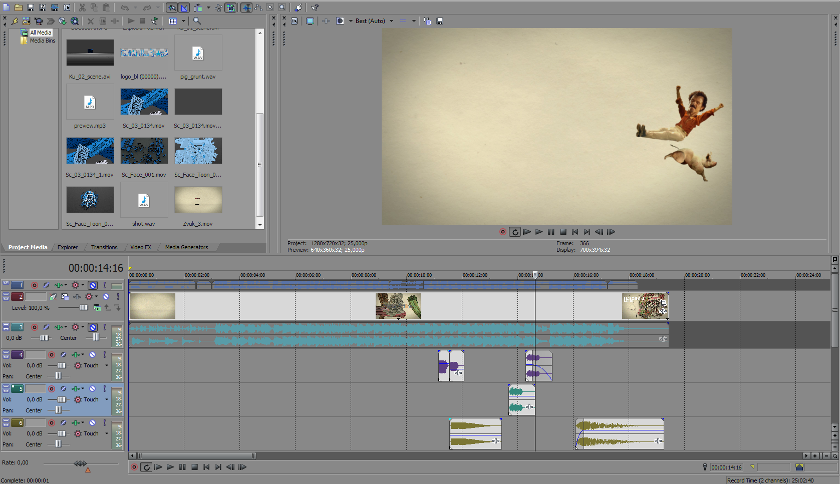The width and height of the screenshot is (840, 484).
Task: Expand the media Views dropdown arrow
Action: pos(183,21)
